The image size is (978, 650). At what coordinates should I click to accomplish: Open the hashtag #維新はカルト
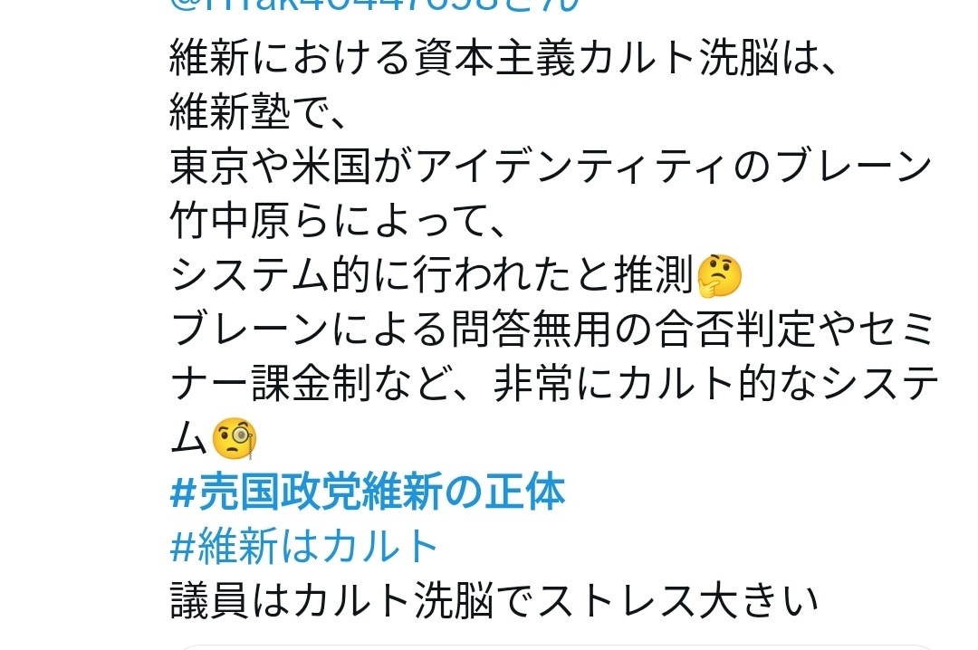(x=303, y=546)
